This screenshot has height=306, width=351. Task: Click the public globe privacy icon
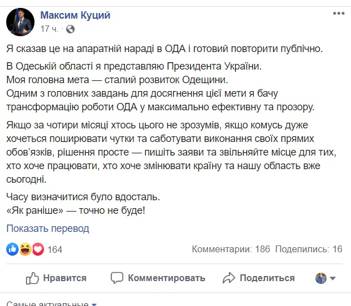click(70, 28)
